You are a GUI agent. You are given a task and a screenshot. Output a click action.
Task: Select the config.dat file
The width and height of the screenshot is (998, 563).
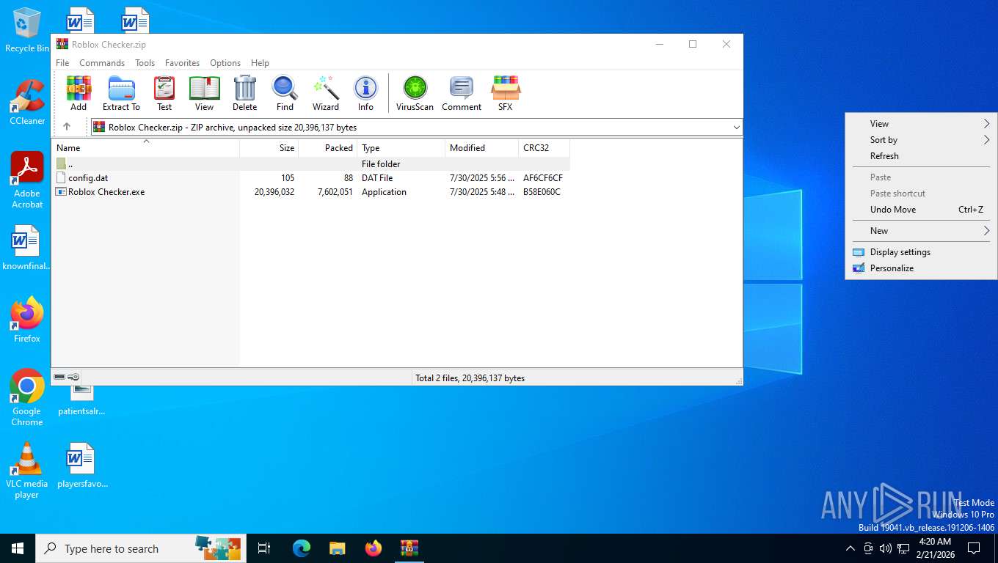pos(88,178)
